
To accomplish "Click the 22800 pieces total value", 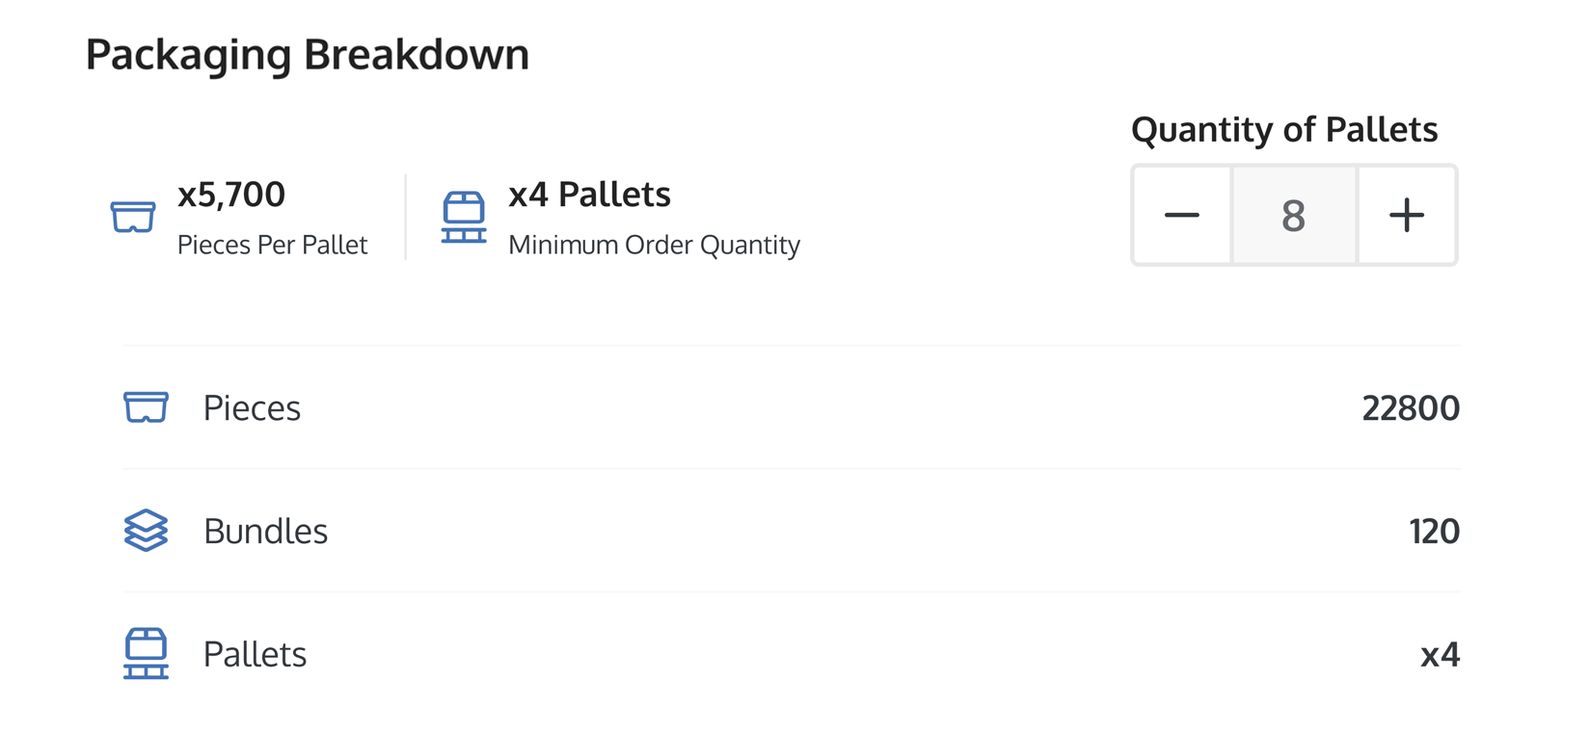I will pos(1411,408).
